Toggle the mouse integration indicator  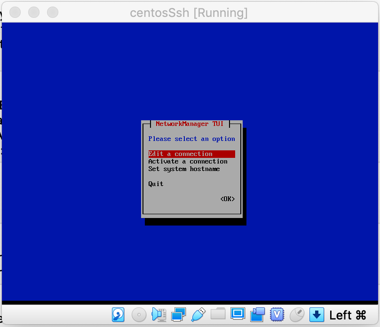tap(297, 315)
